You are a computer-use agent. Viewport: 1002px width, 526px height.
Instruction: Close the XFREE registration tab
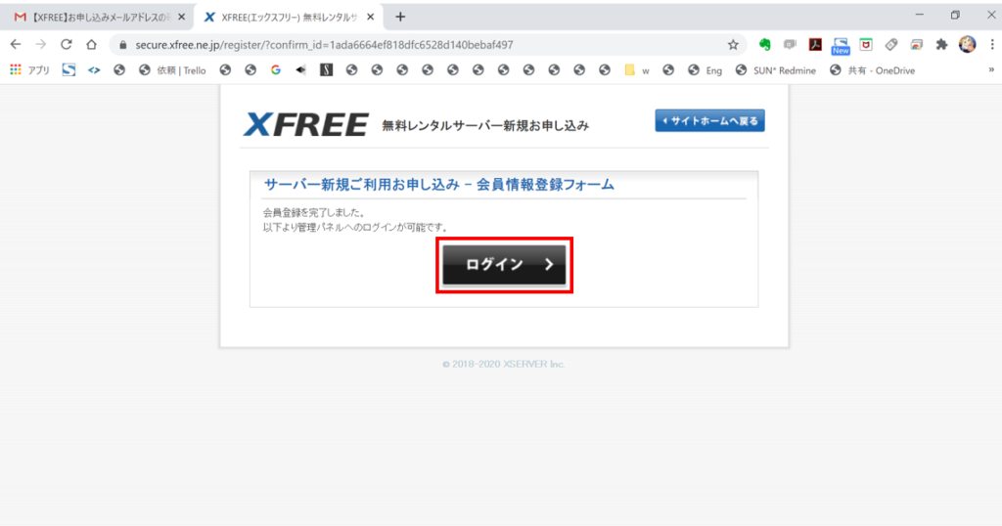[370, 17]
